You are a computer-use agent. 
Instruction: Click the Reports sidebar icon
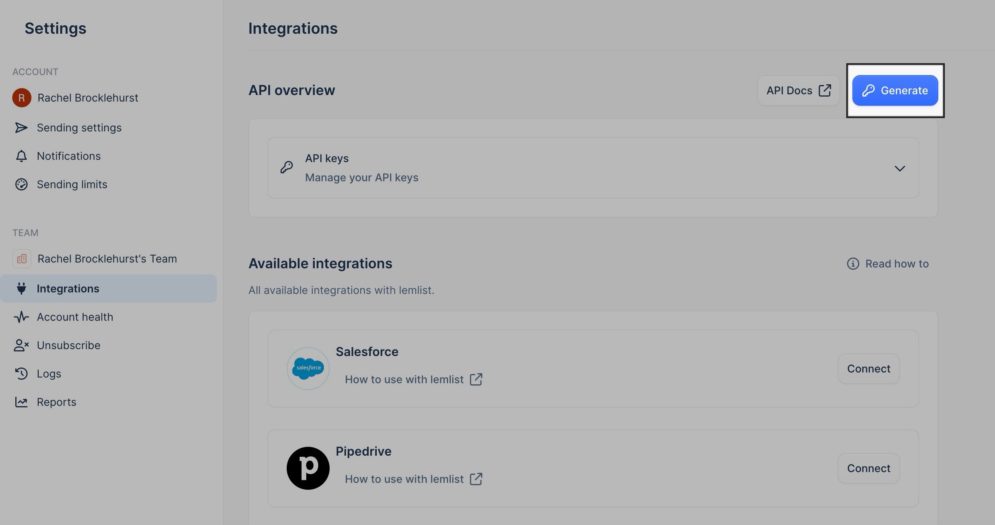coord(21,401)
